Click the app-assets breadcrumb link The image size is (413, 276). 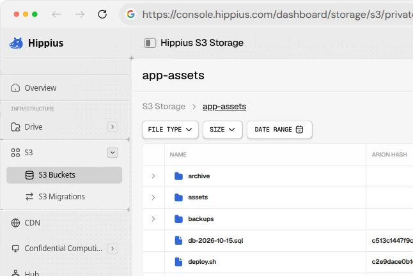(224, 107)
